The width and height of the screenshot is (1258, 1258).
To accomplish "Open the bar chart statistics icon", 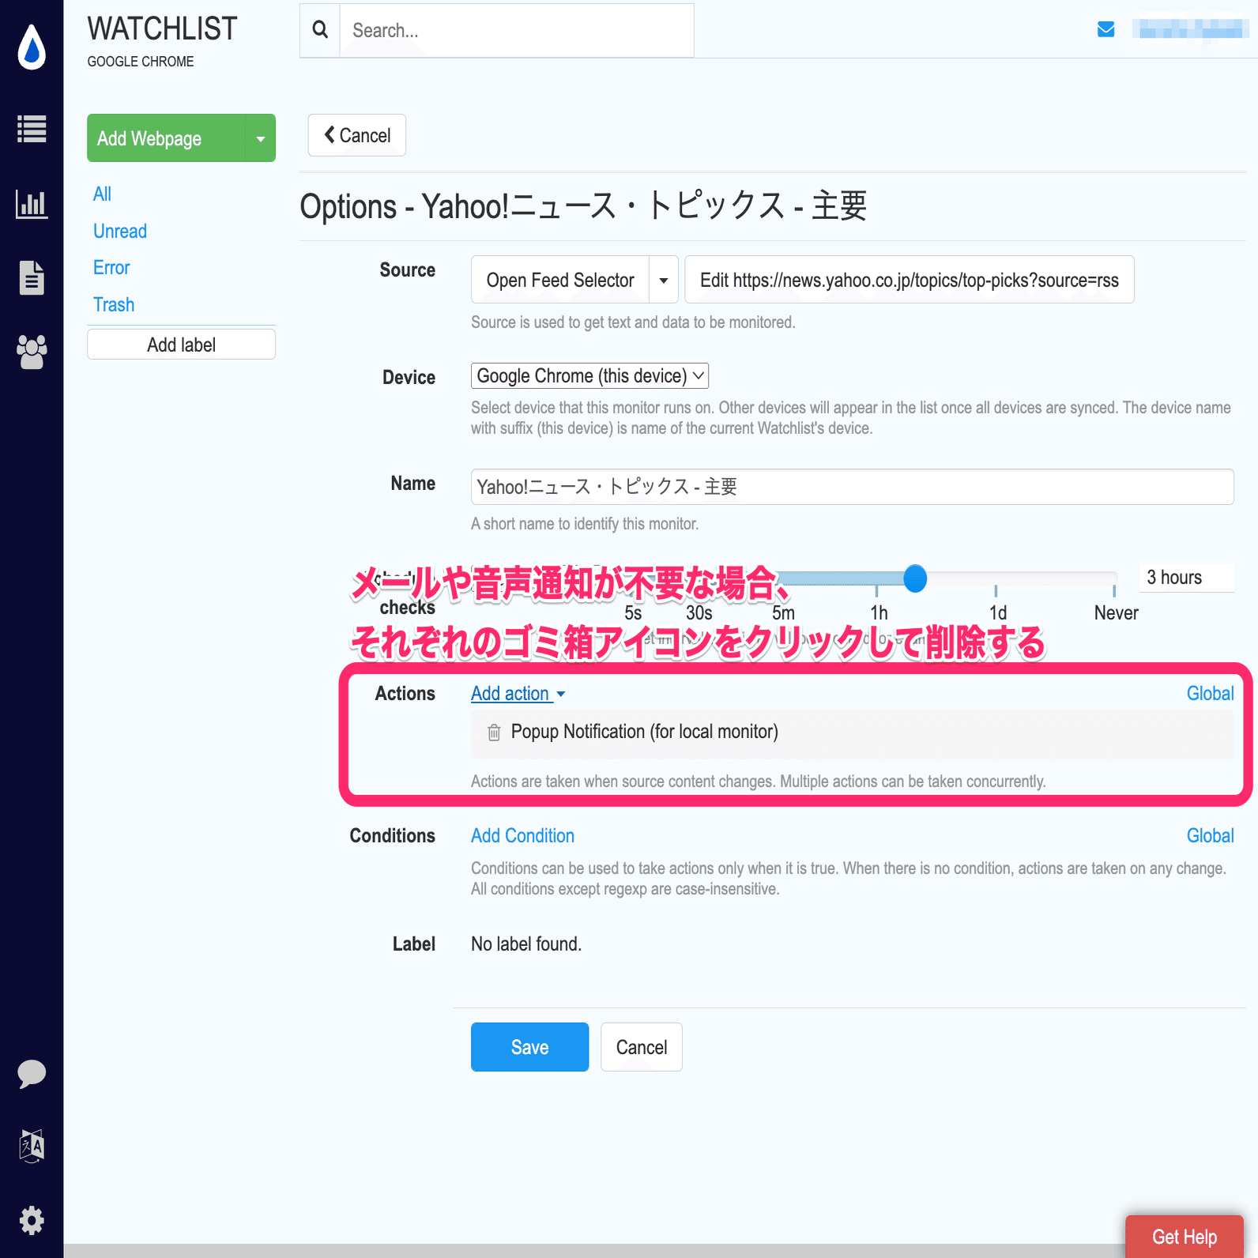I will 32,204.
